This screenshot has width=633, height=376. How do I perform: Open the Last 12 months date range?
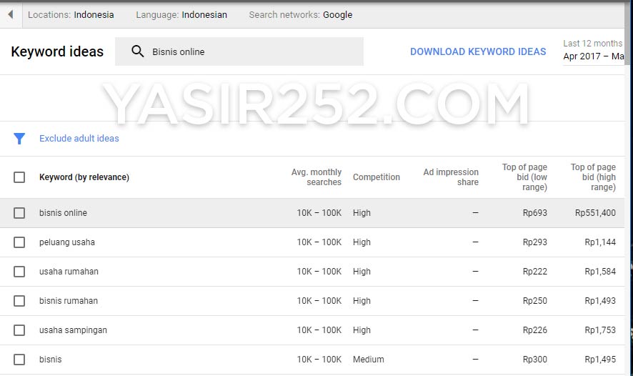point(594,50)
